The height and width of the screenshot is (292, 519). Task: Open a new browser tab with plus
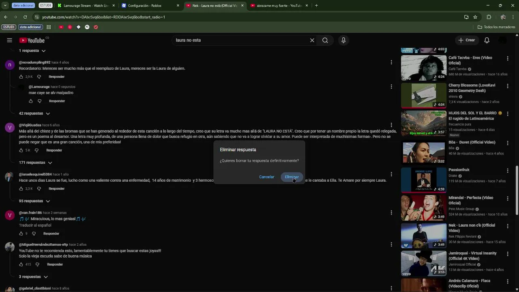click(x=316, y=6)
